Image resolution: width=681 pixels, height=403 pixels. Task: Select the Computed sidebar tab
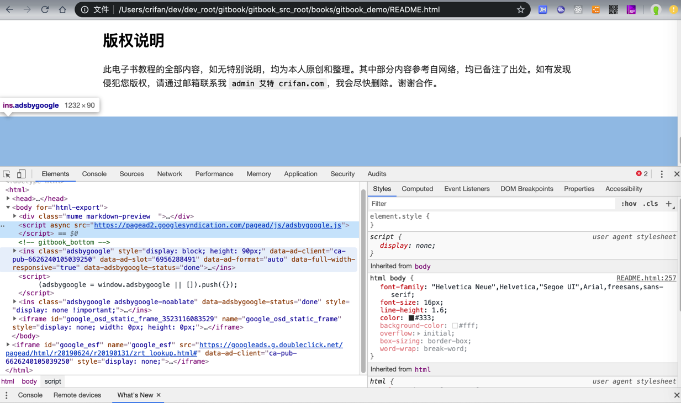pyautogui.click(x=418, y=189)
